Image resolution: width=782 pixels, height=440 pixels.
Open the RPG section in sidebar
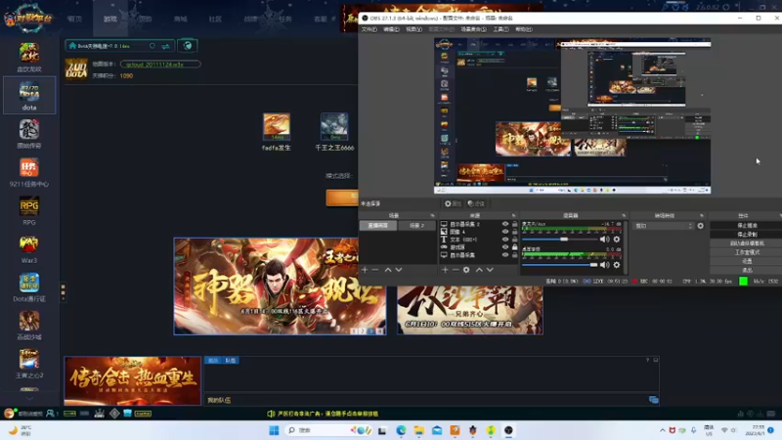tap(29, 206)
